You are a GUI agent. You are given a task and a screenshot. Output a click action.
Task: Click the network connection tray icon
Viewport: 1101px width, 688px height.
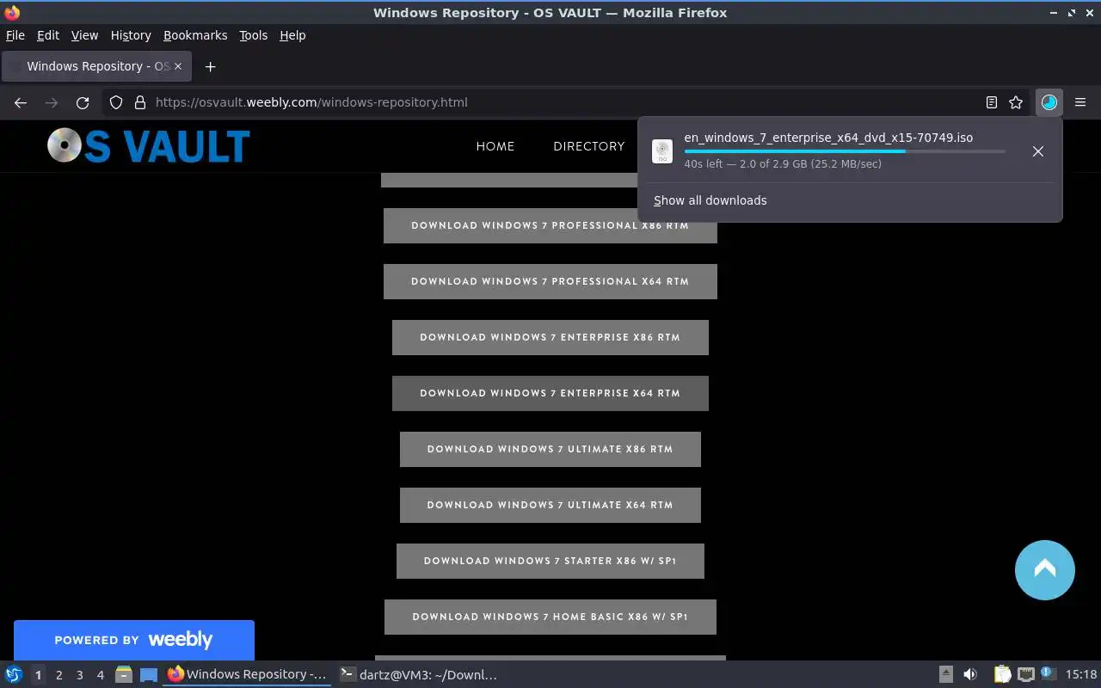pos(1025,675)
